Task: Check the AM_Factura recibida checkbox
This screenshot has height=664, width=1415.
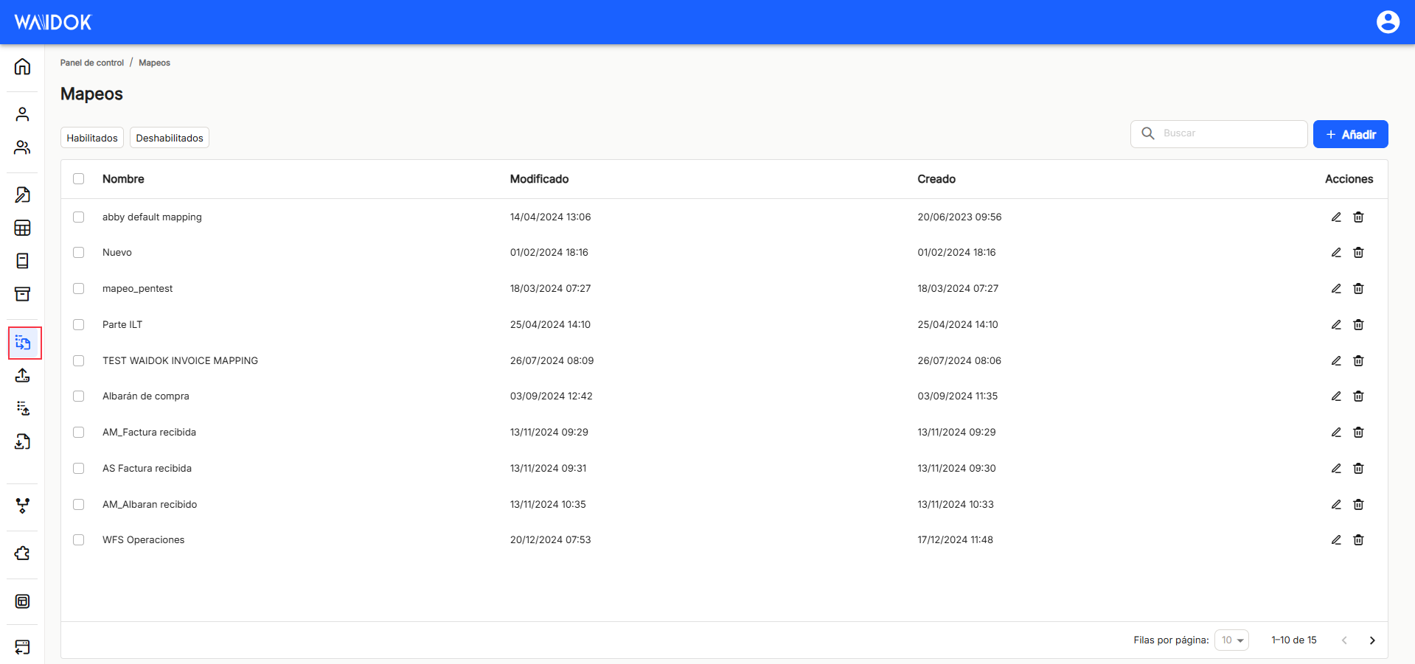Action: (79, 432)
